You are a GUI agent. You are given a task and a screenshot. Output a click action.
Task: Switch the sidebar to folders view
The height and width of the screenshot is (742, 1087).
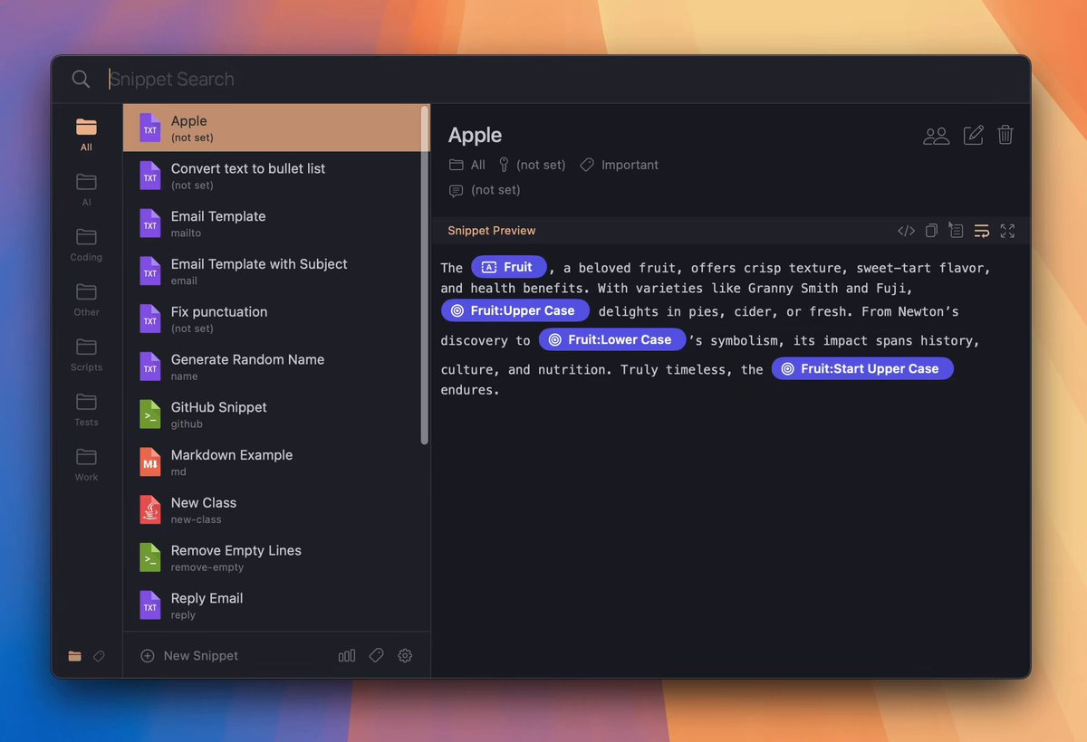tap(74, 656)
